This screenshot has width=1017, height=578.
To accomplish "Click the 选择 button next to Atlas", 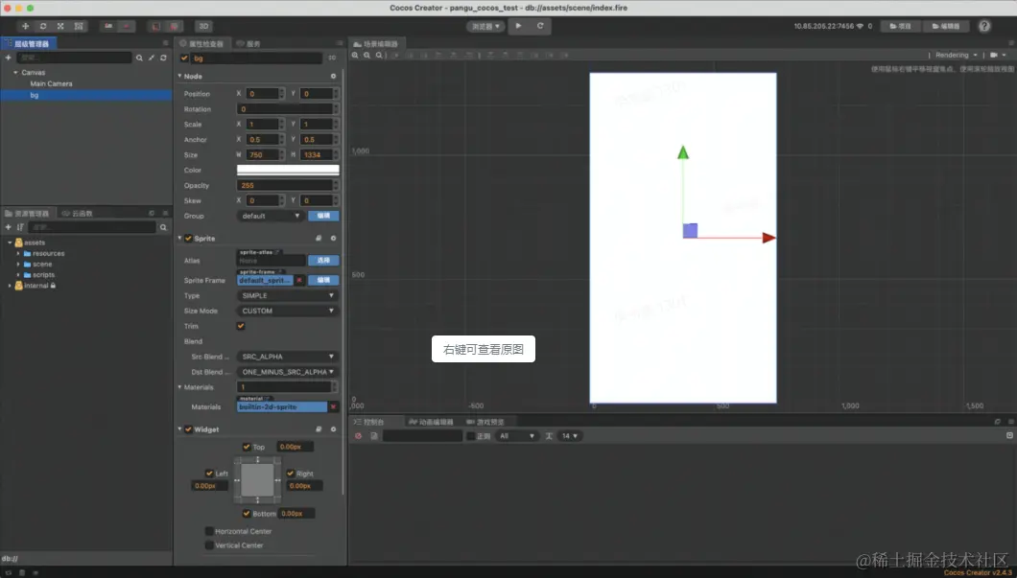I will click(323, 261).
